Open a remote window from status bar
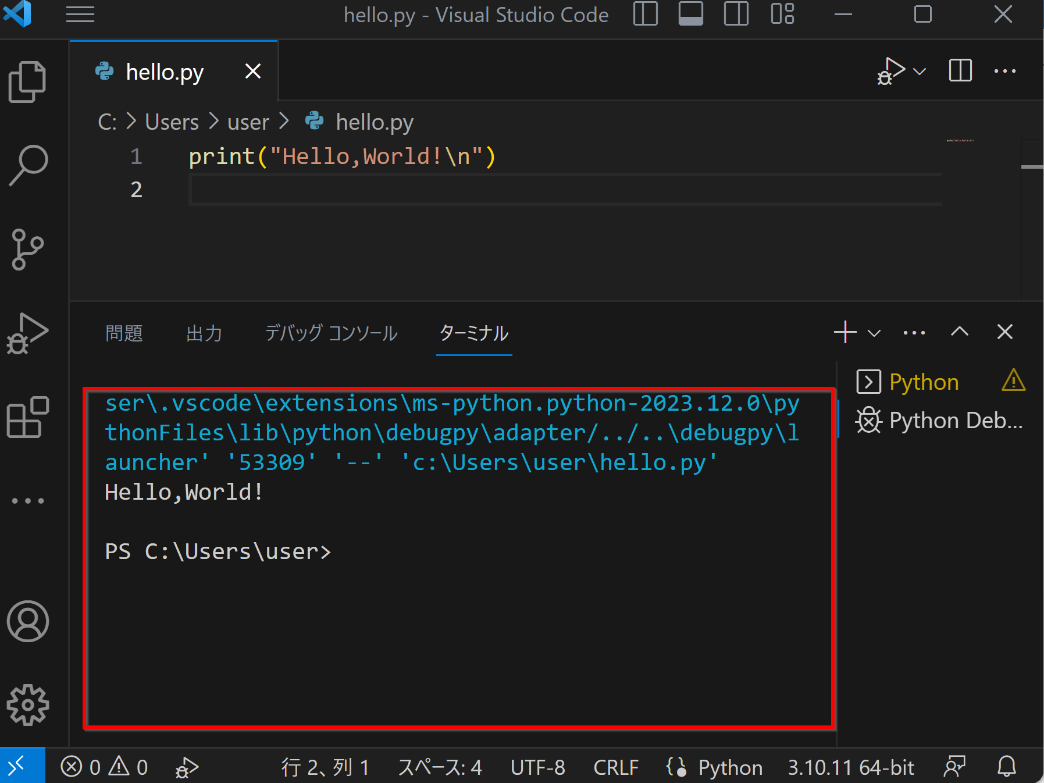 click(x=23, y=766)
